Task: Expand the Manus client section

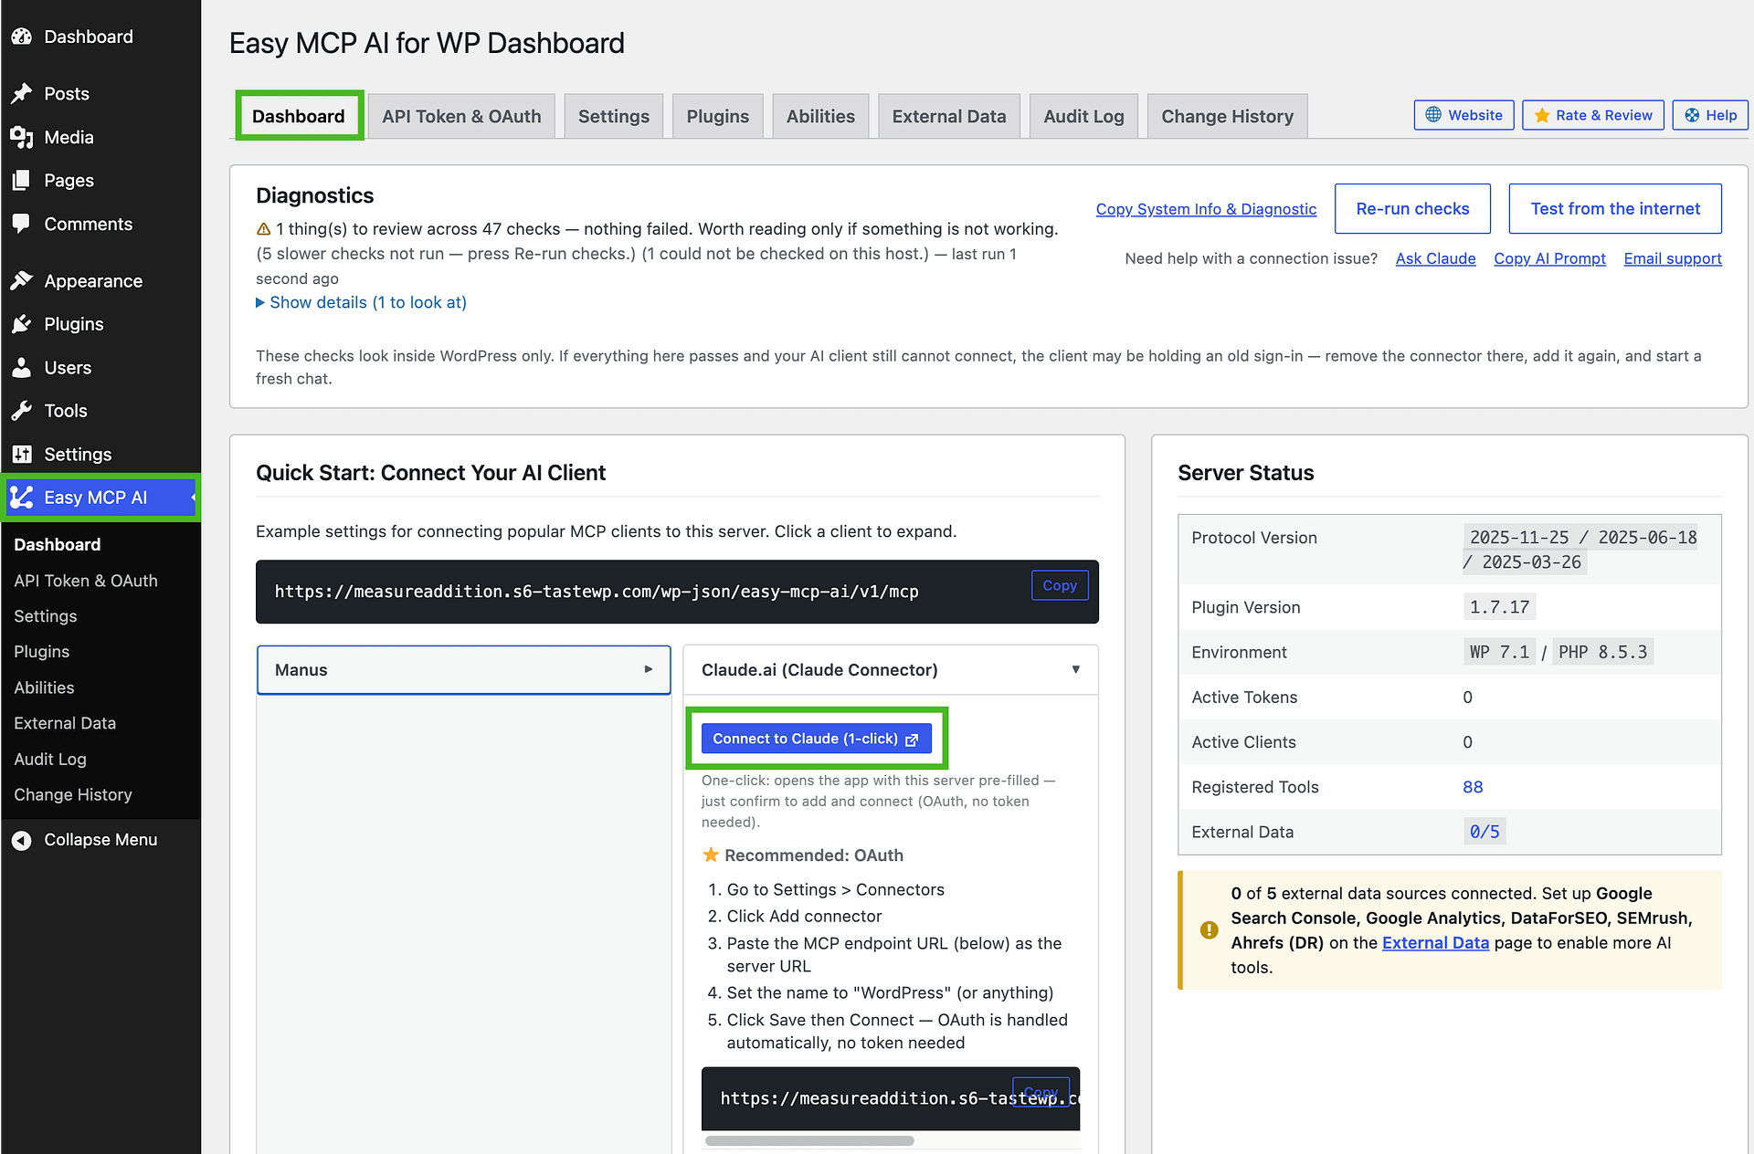Action: (464, 670)
